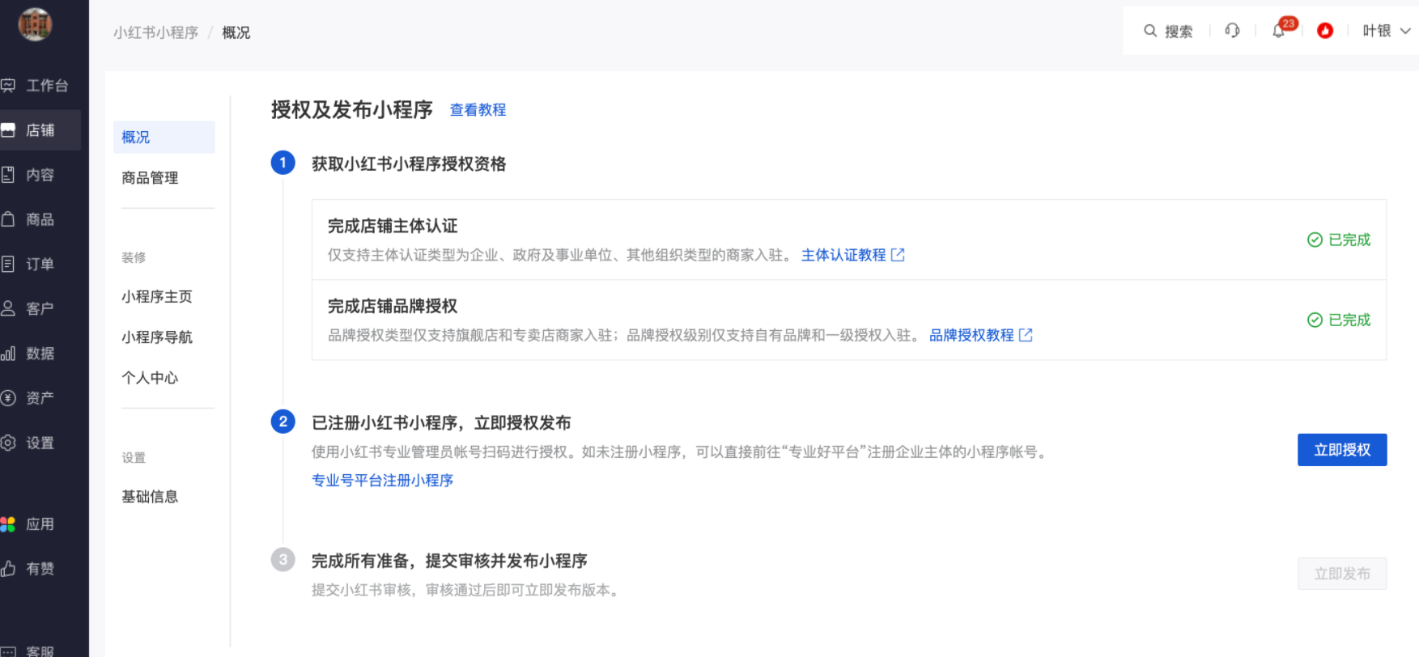The image size is (1419, 657).
Task: Click the 查看教程 tutorial link
Action: [x=478, y=110]
